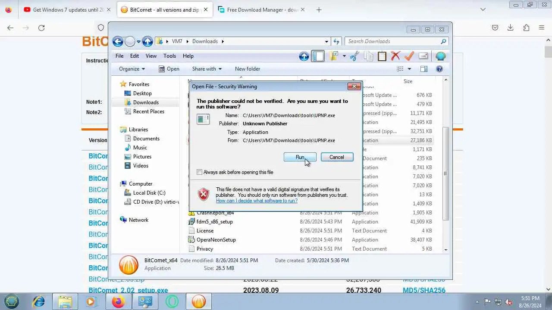The height and width of the screenshot is (310, 552).
Task: Click Cancel in the Security Warning dialog
Action: (337, 157)
